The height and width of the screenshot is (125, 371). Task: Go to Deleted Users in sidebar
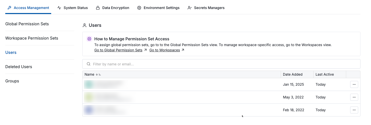19,67
